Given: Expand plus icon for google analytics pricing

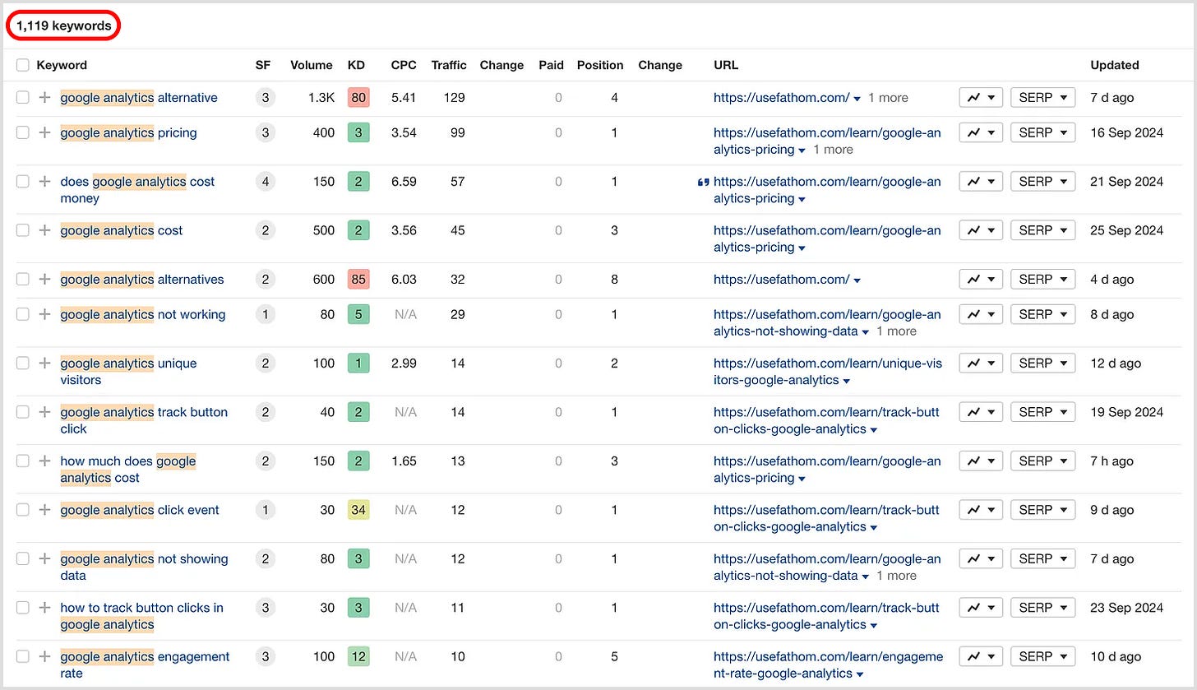Looking at the screenshot, I should (44, 132).
